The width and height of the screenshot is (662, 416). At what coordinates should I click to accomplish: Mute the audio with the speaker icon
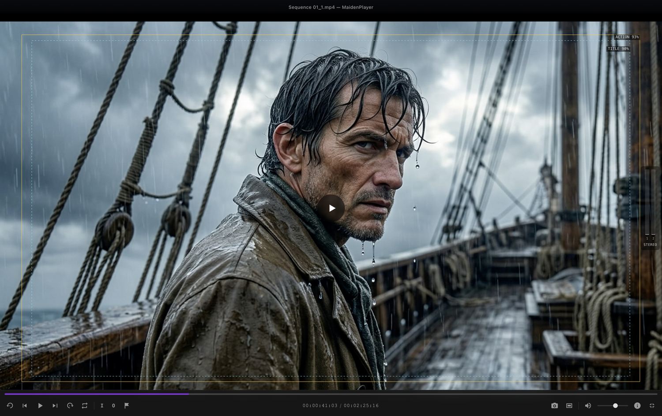(588, 405)
